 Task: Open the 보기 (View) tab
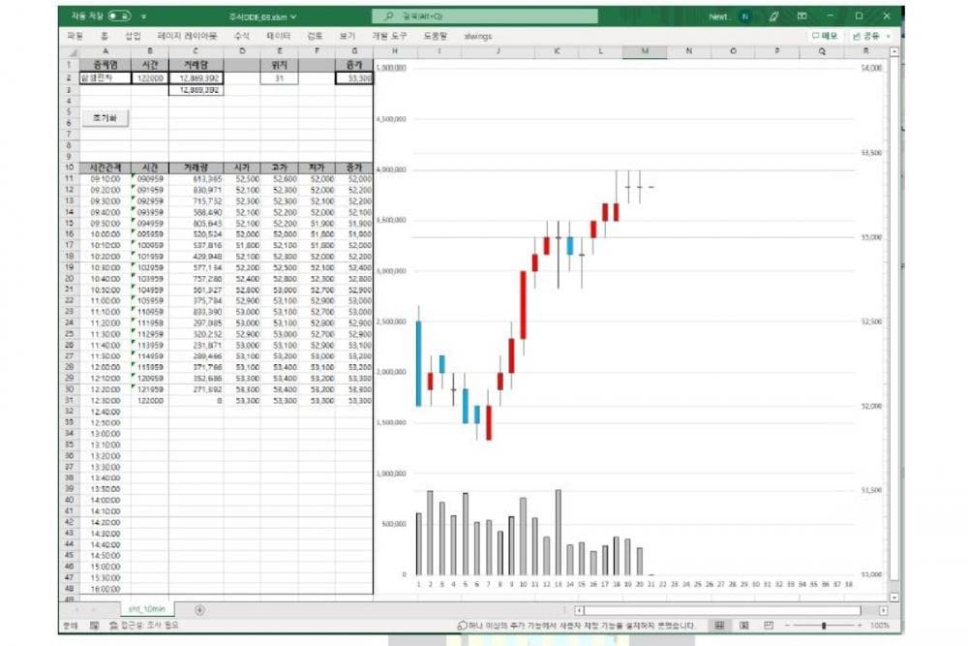coord(348,37)
